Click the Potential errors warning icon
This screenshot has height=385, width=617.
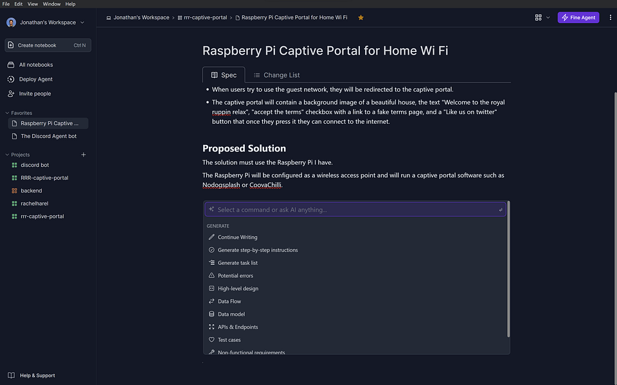[x=211, y=276]
